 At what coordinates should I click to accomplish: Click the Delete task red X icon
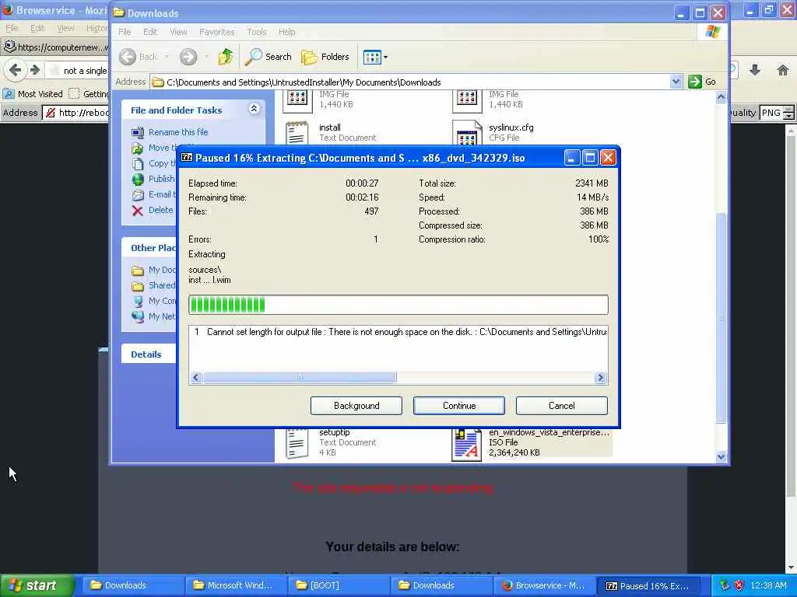pyautogui.click(x=137, y=210)
